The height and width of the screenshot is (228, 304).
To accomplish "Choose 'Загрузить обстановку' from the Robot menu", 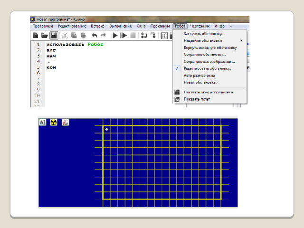I will [x=204, y=34].
